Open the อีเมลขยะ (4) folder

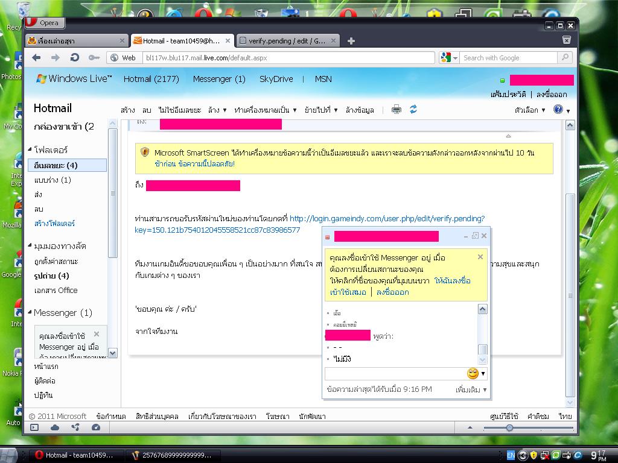point(67,165)
